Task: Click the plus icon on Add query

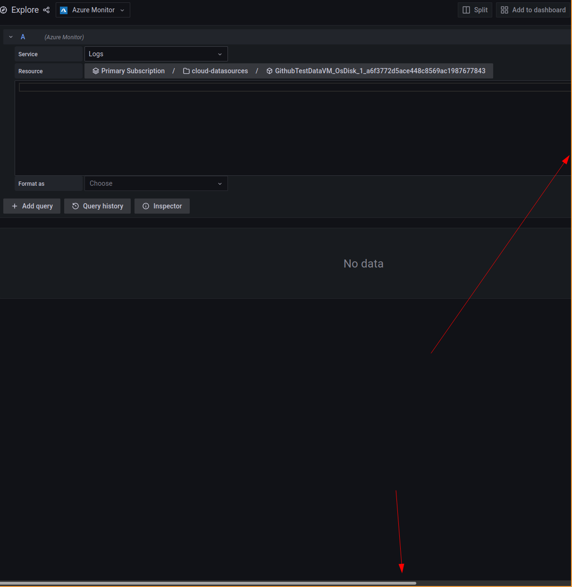Action: coord(15,206)
